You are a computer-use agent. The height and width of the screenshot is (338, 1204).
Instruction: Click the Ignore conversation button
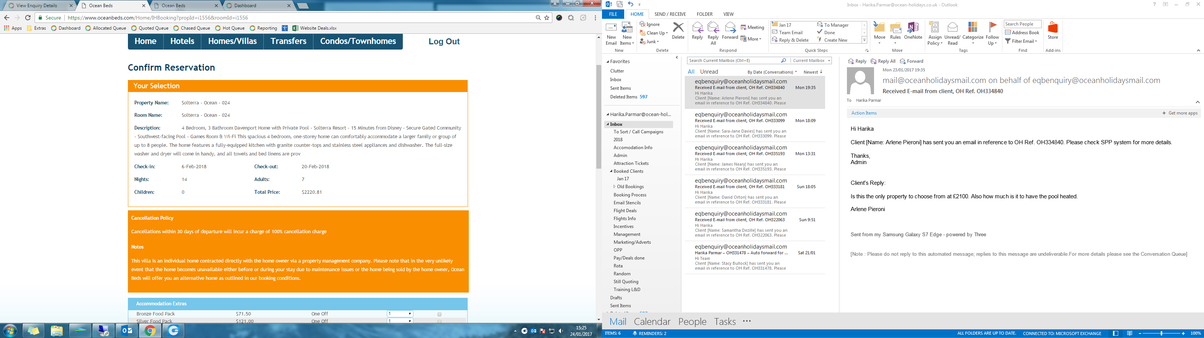coord(650,24)
